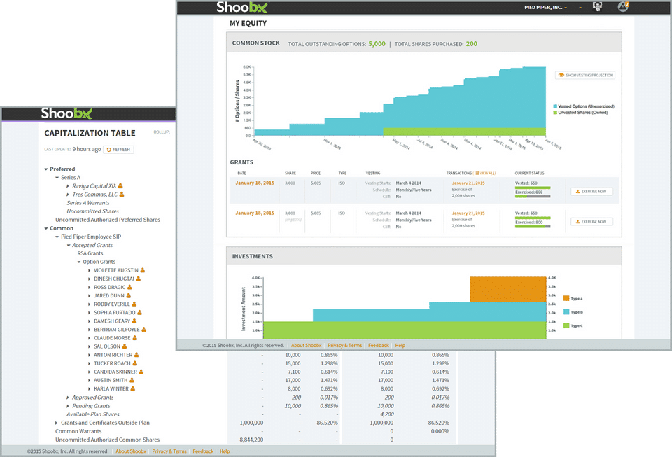Click the first January 18, 2015 grant date
This screenshot has height=457, width=672.
(255, 183)
